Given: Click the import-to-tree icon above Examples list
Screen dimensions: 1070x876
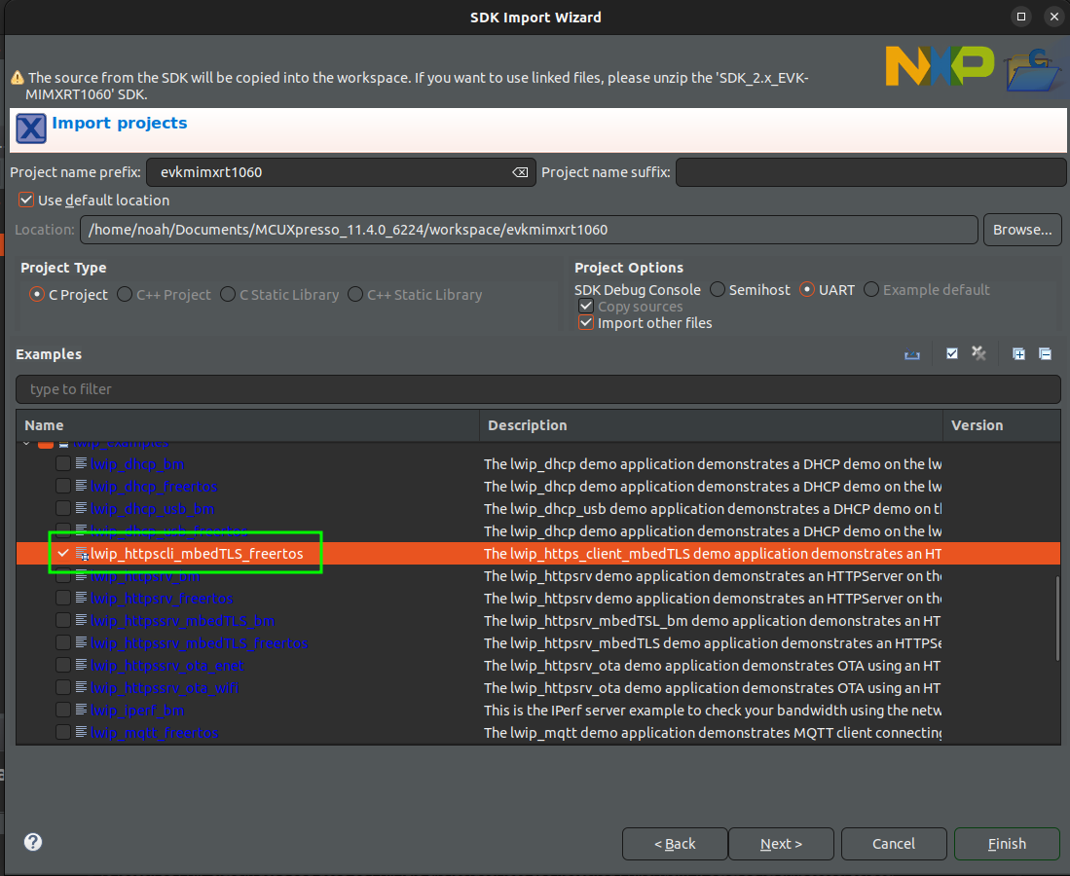Looking at the screenshot, I should pos(912,354).
